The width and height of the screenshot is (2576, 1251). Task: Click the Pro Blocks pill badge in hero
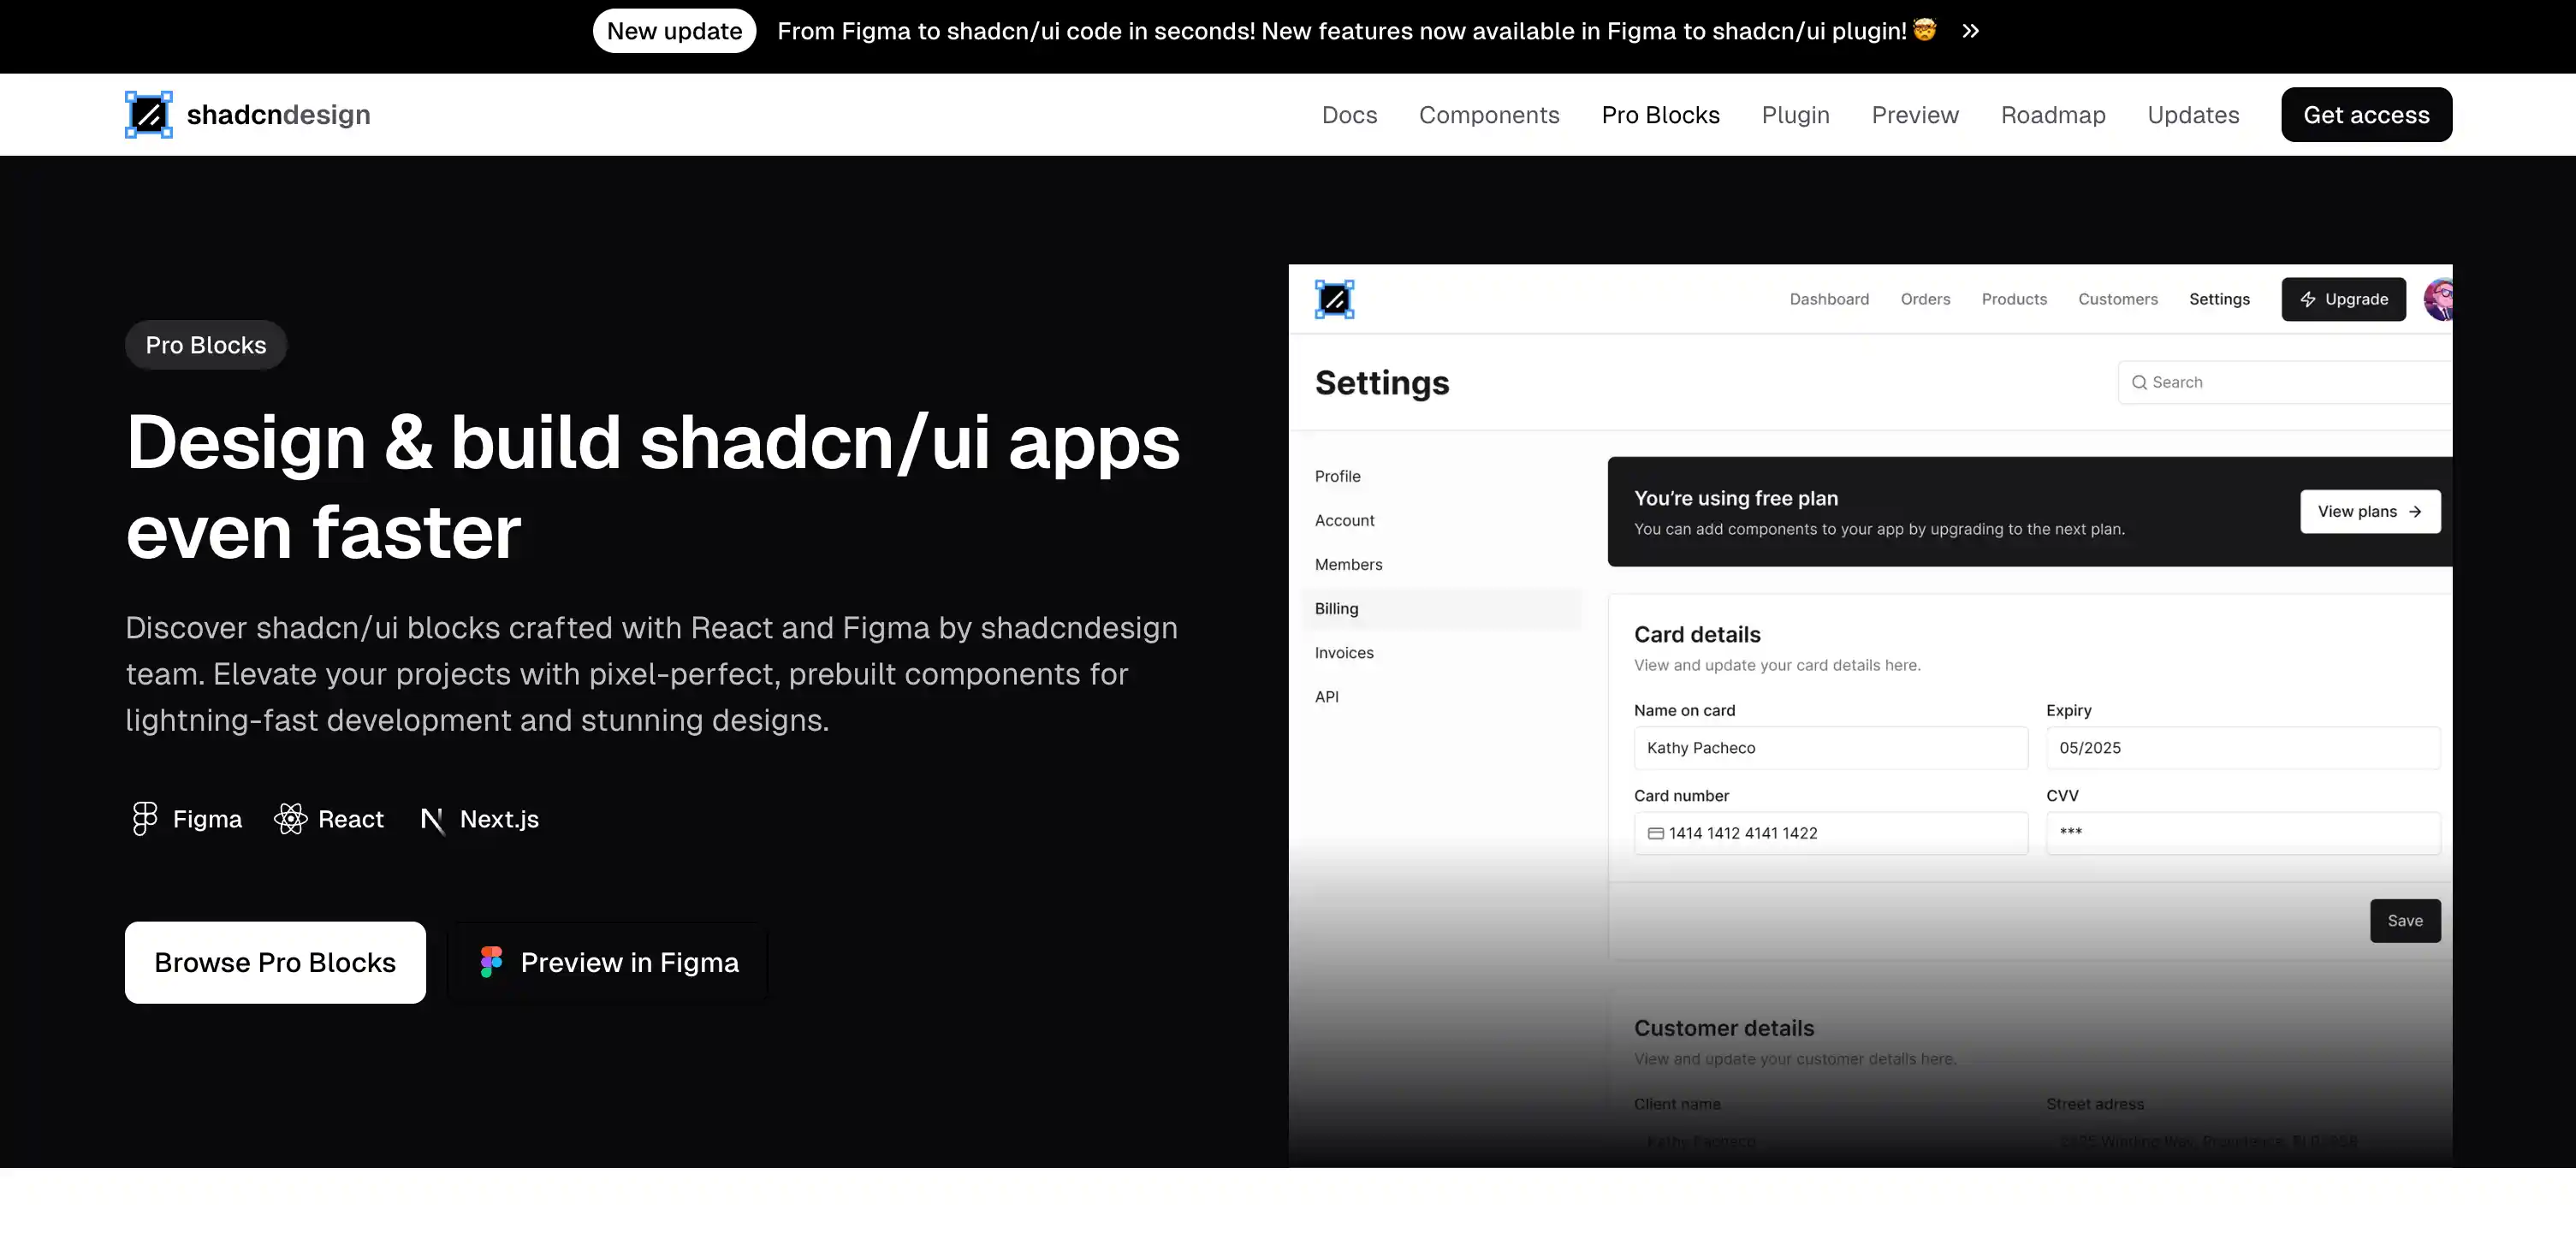click(206, 345)
